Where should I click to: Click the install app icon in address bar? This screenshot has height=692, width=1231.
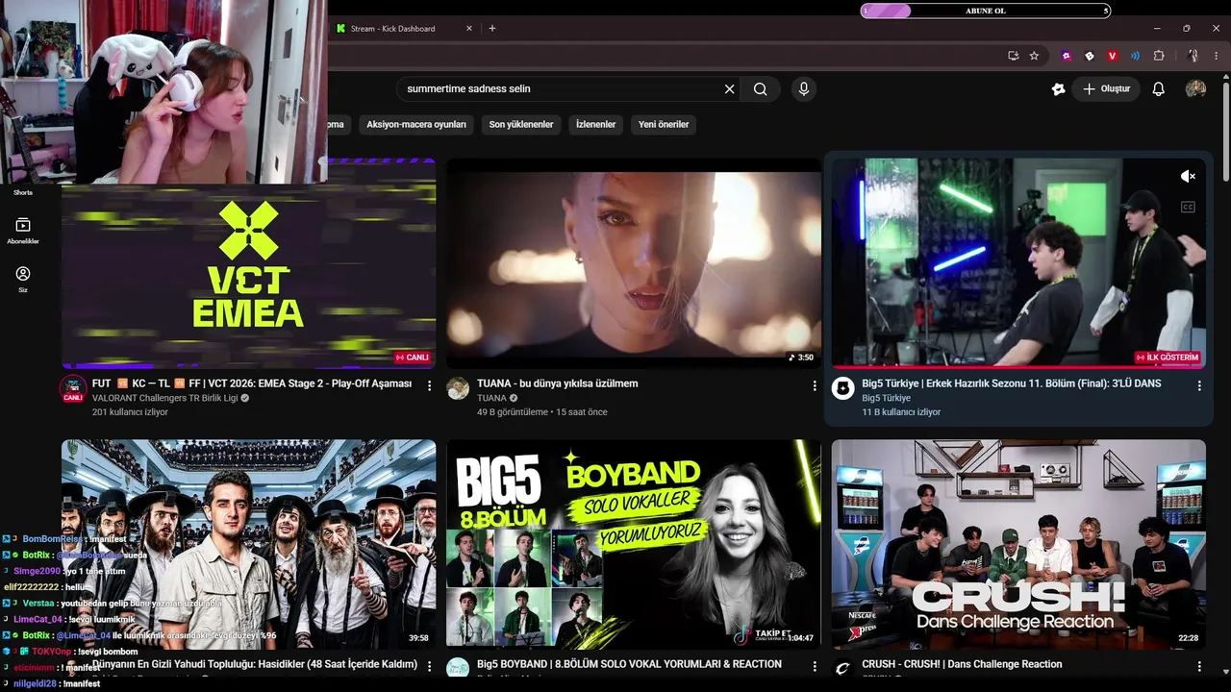click(1013, 56)
